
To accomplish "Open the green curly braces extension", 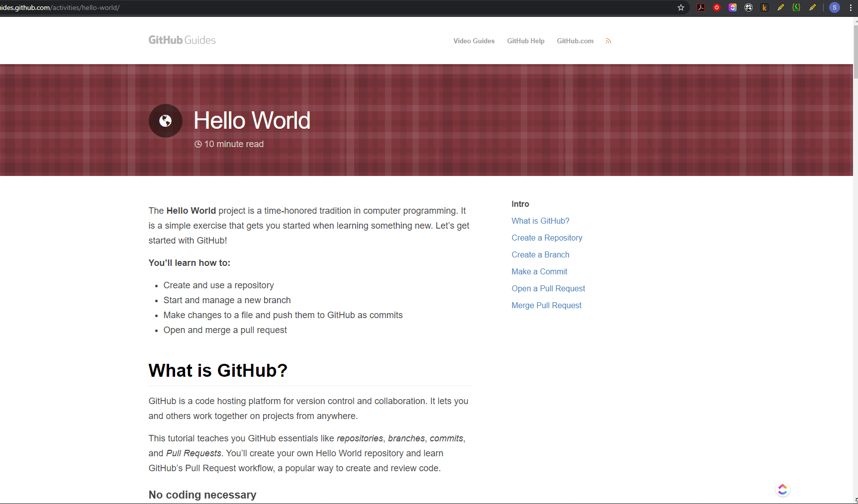I will [796, 7].
